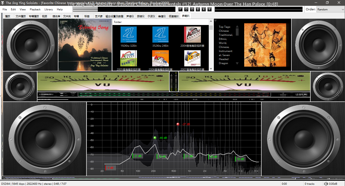Open the playback Order dropdown
This screenshot has width=345, height=186.
tap(330, 9)
